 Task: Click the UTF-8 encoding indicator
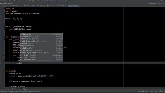(x=146, y=92)
